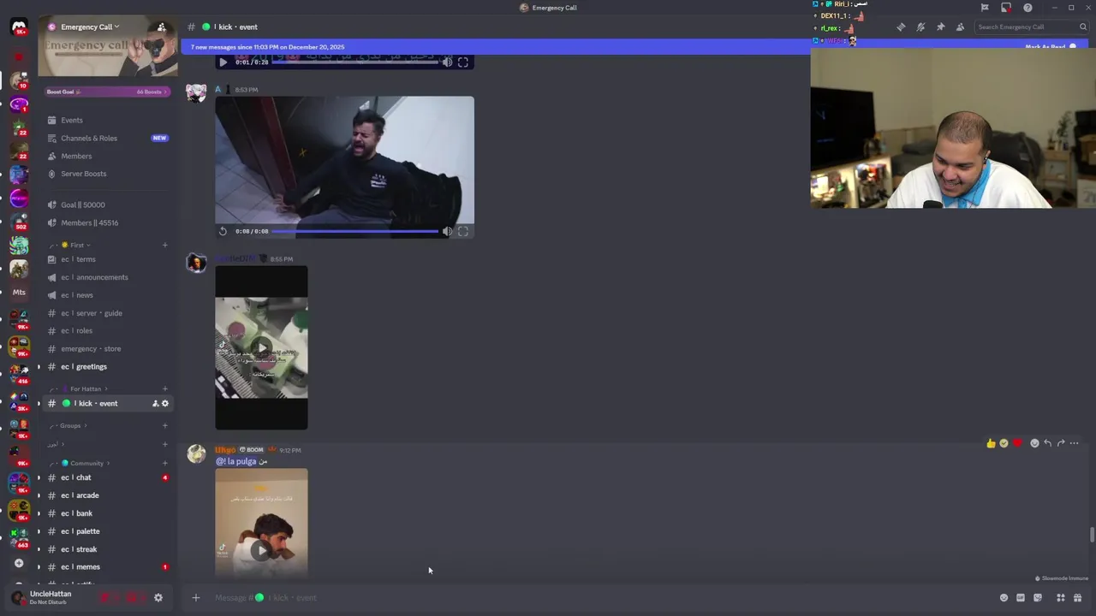Collapse the First category
This screenshot has height=616, width=1096.
[76, 245]
